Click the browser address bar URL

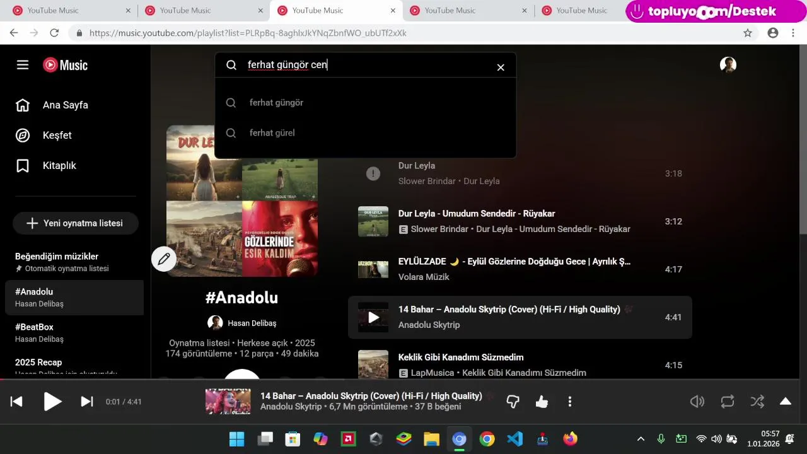tap(248, 33)
